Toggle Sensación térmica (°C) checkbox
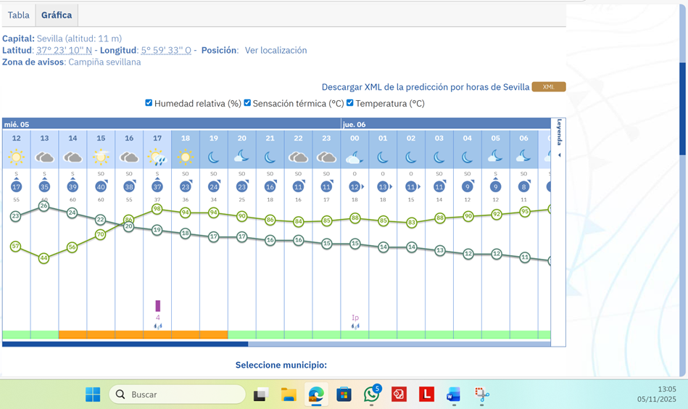Viewport: 688px width, 409px height. click(x=247, y=103)
